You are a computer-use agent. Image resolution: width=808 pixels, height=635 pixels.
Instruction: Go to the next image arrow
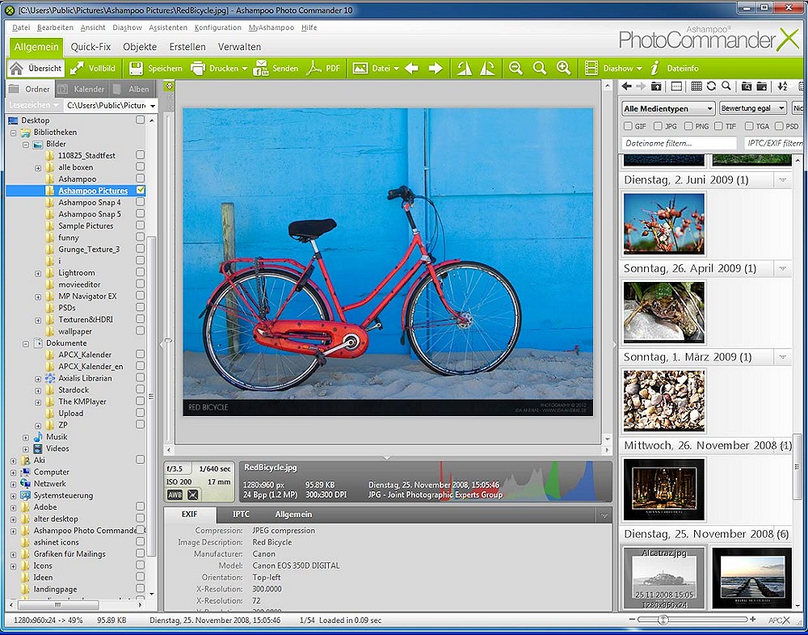click(436, 69)
